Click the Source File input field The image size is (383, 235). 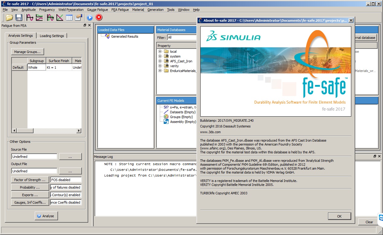(34, 157)
